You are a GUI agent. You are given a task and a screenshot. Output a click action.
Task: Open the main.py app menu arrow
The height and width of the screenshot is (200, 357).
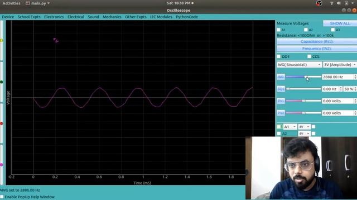[x=49, y=3]
